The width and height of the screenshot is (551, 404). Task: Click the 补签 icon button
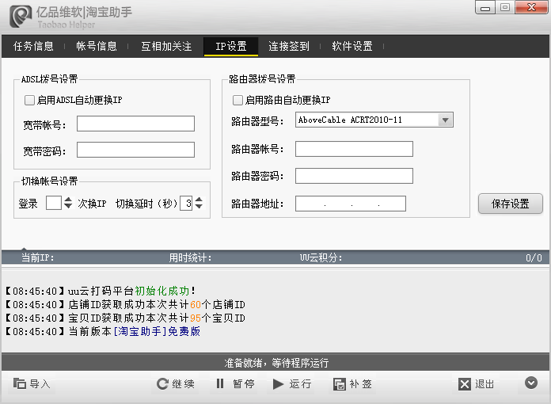pyautogui.click(x=340, y=384)
